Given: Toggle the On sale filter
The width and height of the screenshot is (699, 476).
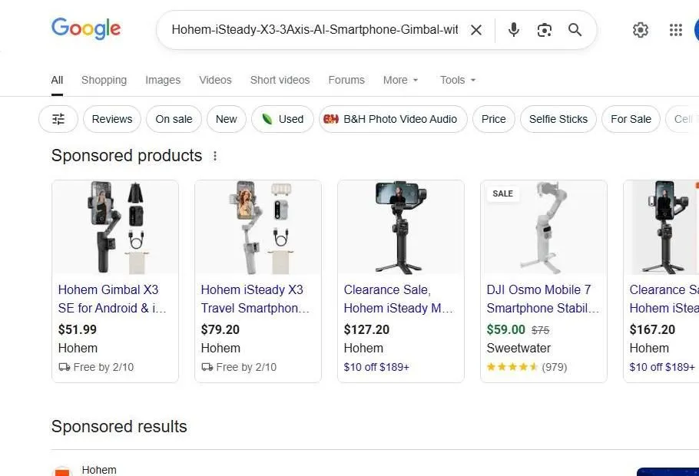Looking at the screenshot, I should click(174, 119).
